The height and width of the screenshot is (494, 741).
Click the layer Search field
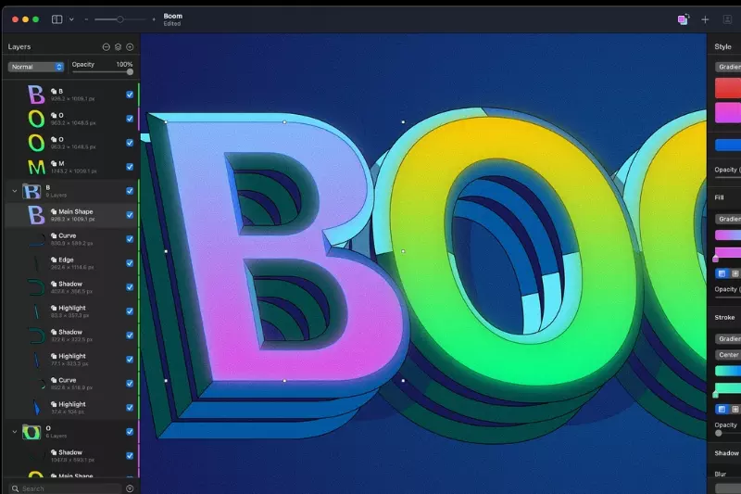pyautogui.click(x=65, y=488)
